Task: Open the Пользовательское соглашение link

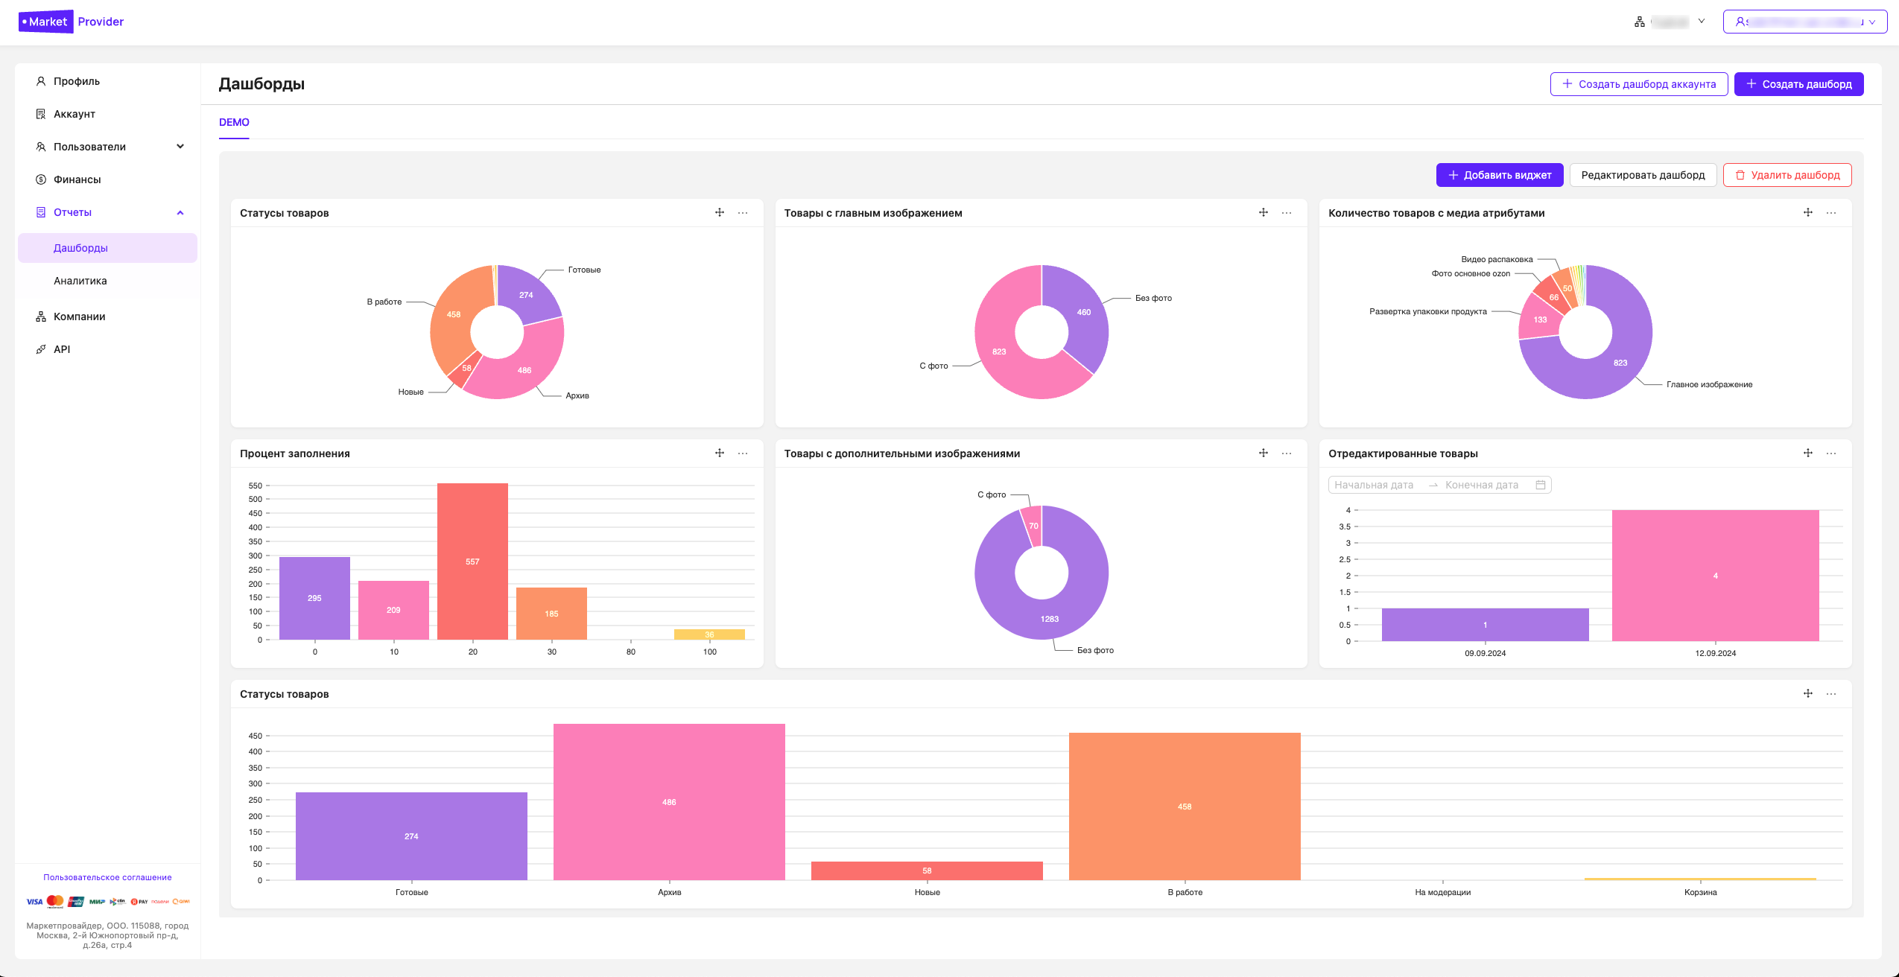Action: coord(107,877)
